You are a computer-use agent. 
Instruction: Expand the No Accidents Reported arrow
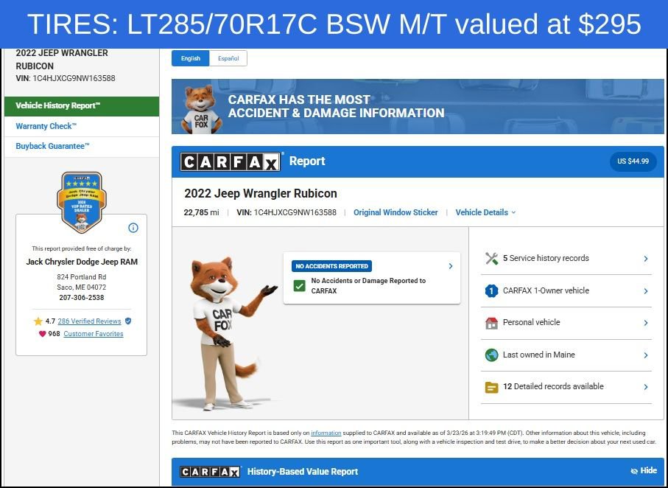pyautogui.click(x=450, y=266)
